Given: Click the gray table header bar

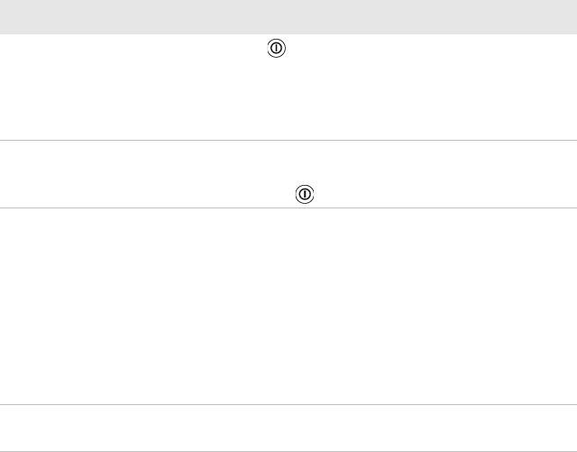Looking at the screenshot, I should tap(288, 17).
